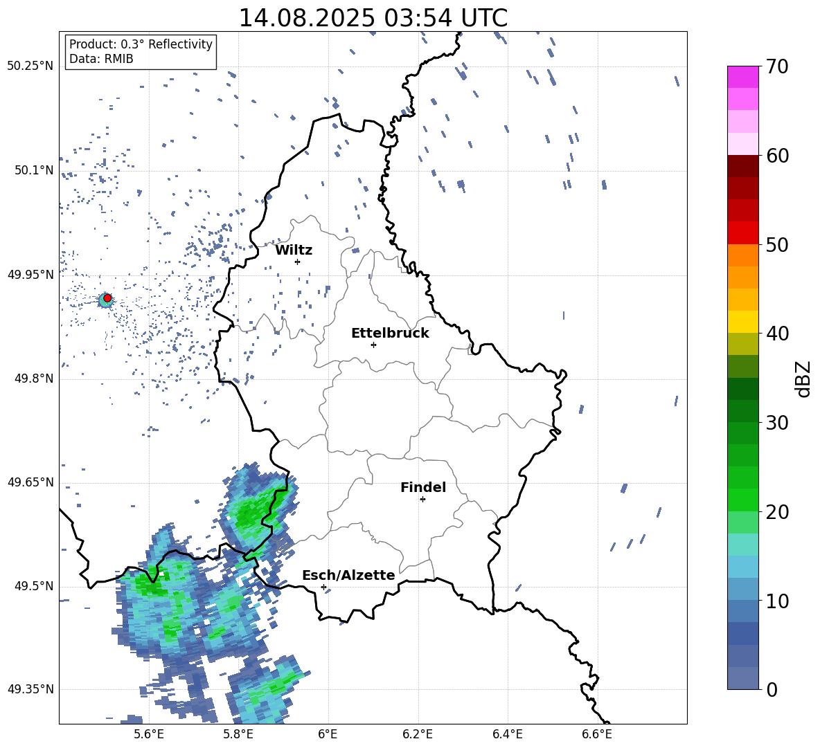Click the dBZ colorbar axis label
Screen dimensions: 820x748
(x=803, y=378)
